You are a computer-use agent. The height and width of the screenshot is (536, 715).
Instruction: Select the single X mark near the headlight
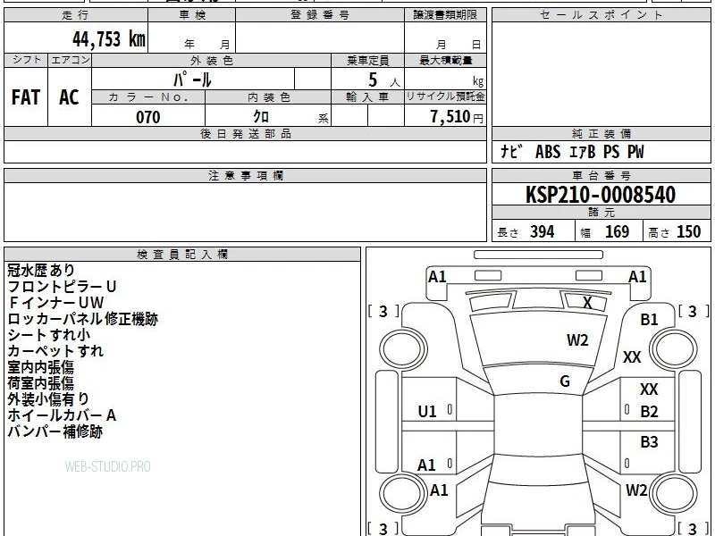tap(587, 303)
